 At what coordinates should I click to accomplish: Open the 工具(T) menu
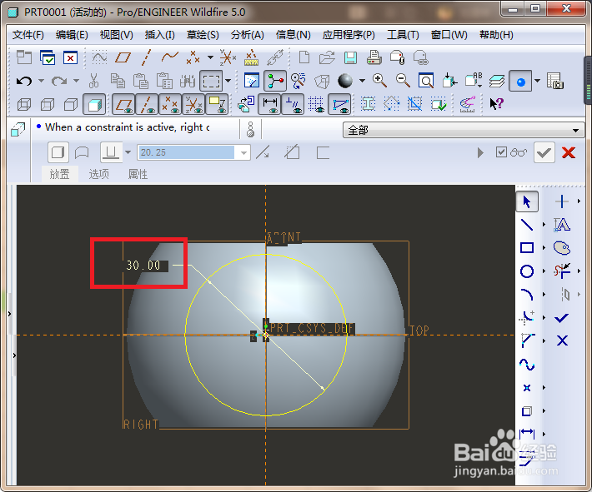click(403, 35)
